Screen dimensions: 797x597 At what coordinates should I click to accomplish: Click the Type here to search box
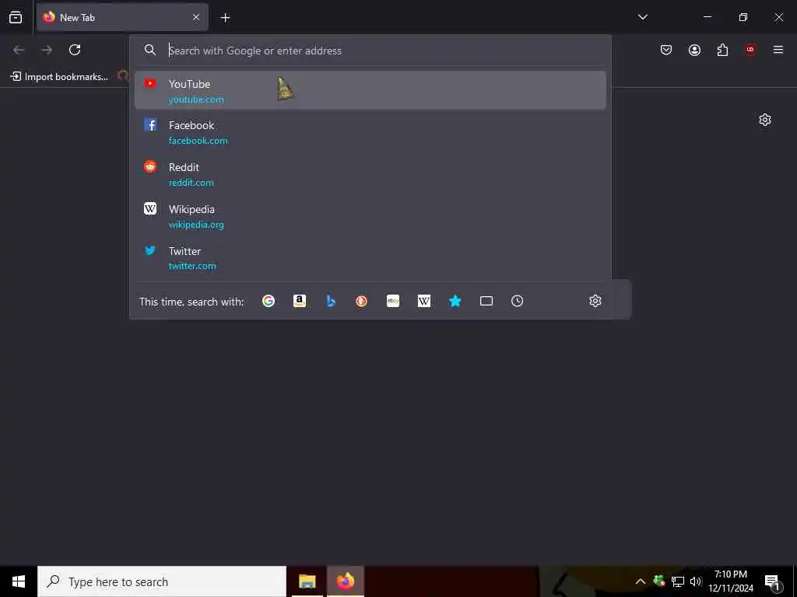162,581
